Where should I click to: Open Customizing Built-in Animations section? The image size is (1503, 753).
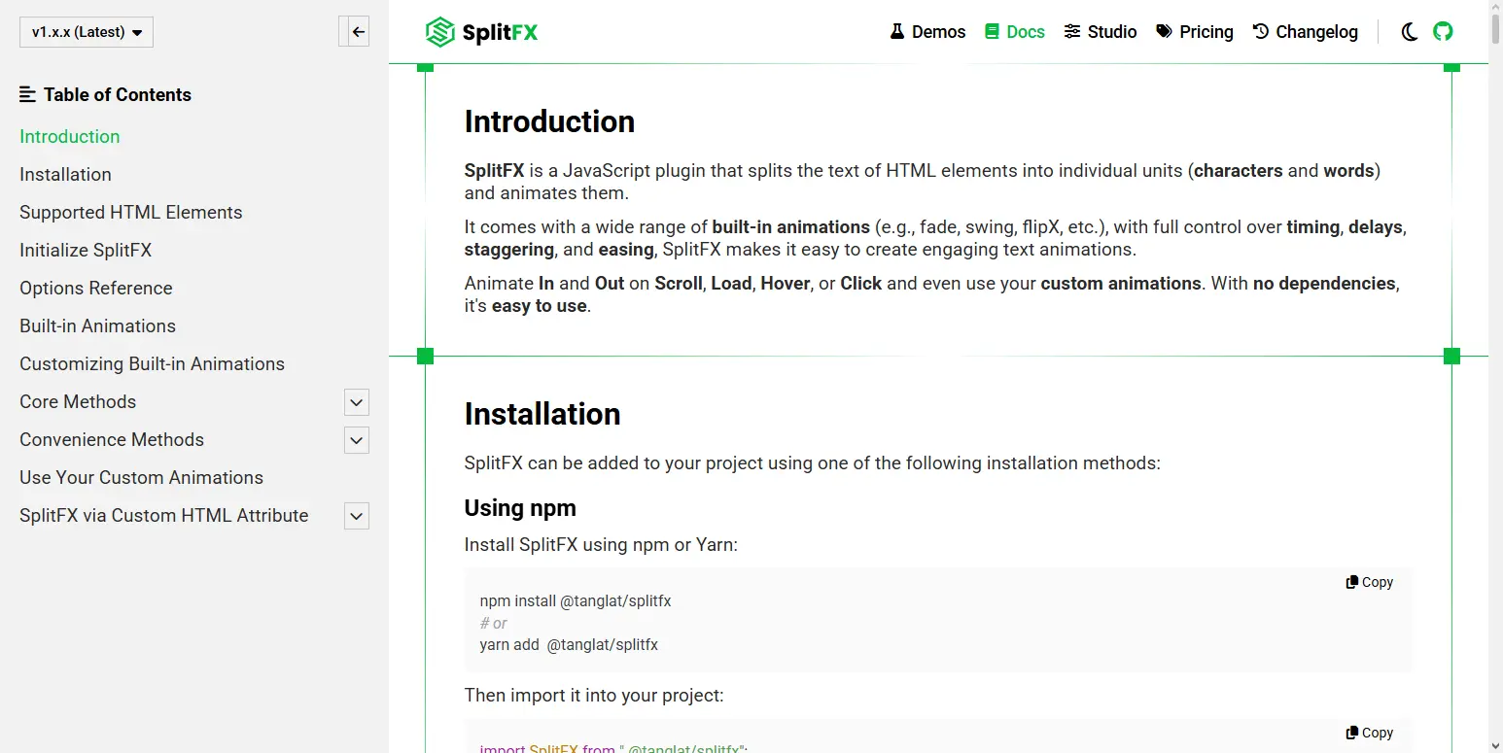(152, 364)
